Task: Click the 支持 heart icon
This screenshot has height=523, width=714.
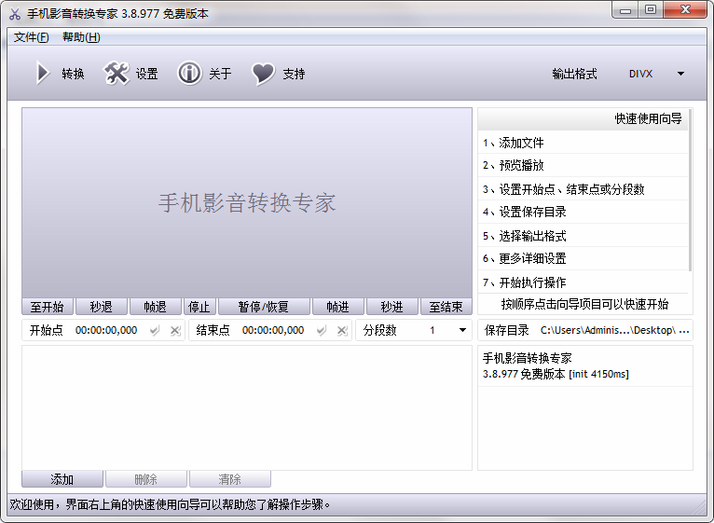Action: tap(263, 74)
